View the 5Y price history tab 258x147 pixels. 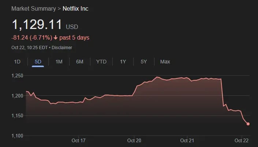pos(144,62)
